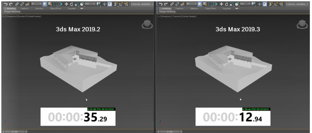Select the Rotate tool in 2019.2 window
Screen dimensions: 312x133
pos(71,4)
